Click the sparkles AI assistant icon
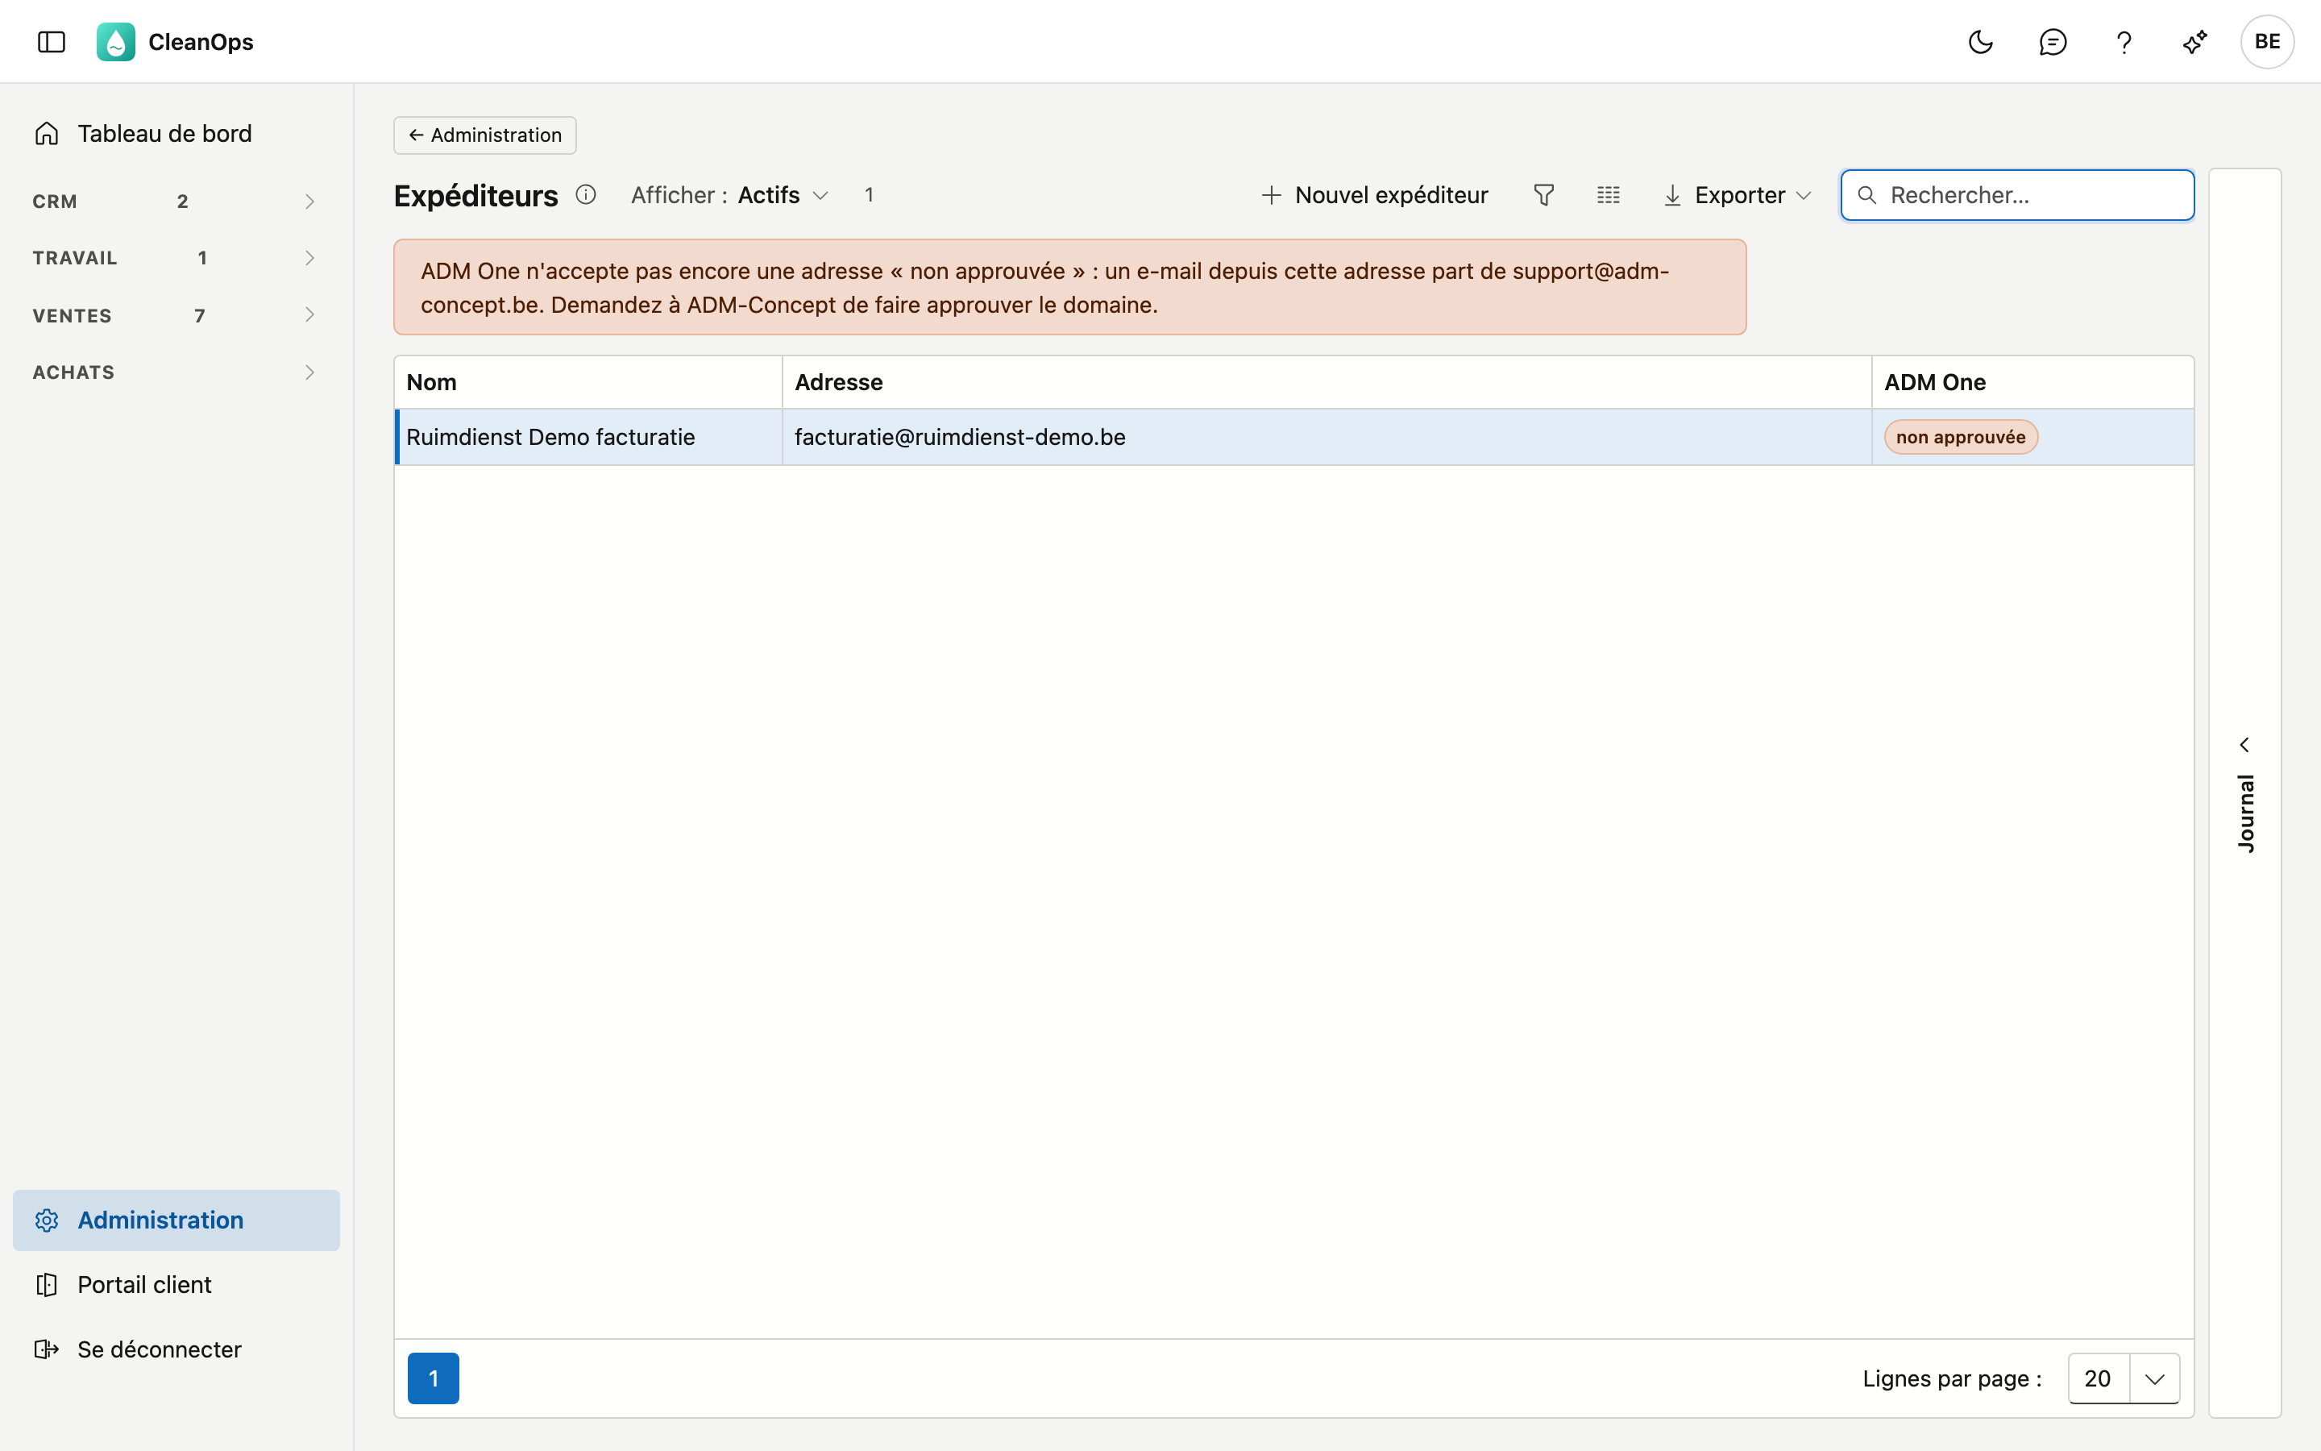The height and width of the screenshot is (1451, 2321). 2194,41
